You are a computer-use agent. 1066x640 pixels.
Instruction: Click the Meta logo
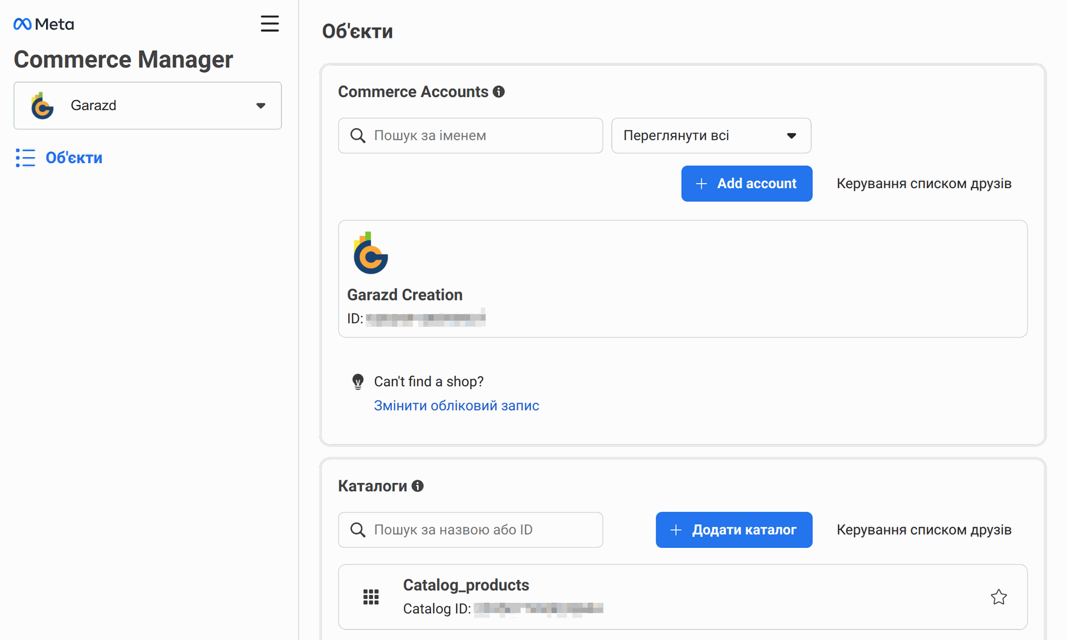pyautogui.click(x=43, y=24)
